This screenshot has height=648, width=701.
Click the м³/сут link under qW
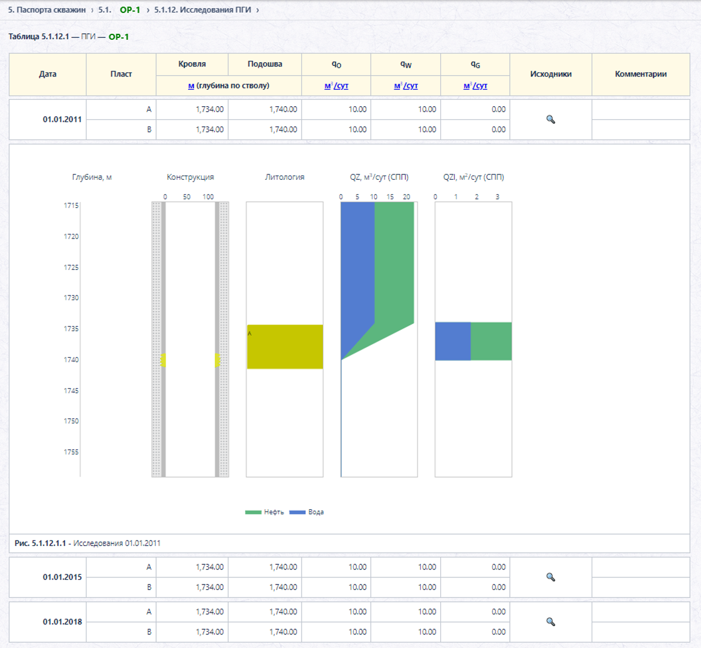405,85
